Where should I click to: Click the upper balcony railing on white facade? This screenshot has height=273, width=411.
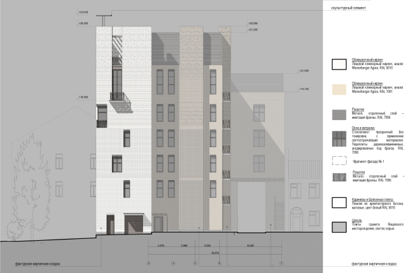[x=117, y=61]
